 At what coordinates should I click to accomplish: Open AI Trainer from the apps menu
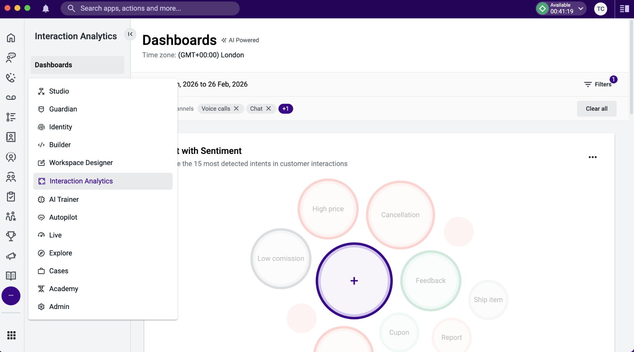pos(103,199)
